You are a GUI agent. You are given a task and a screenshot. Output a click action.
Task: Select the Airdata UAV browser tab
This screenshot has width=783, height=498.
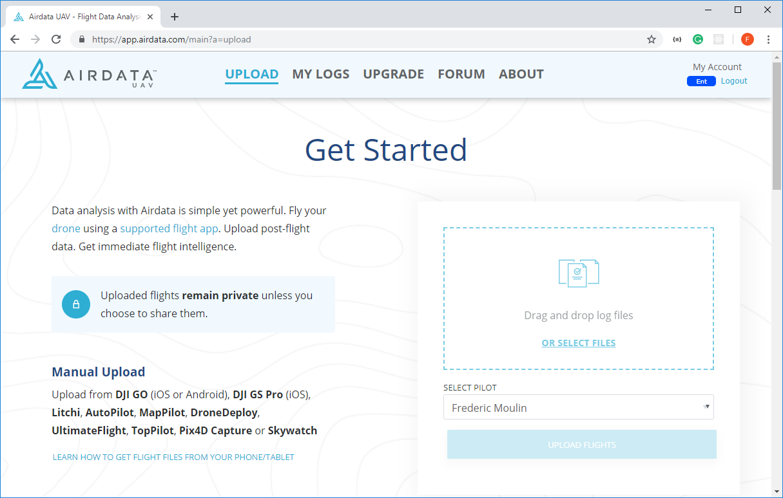84,17
